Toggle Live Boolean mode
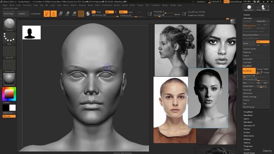The height and width of the screenshot is (154, 274). pos(36,14)
